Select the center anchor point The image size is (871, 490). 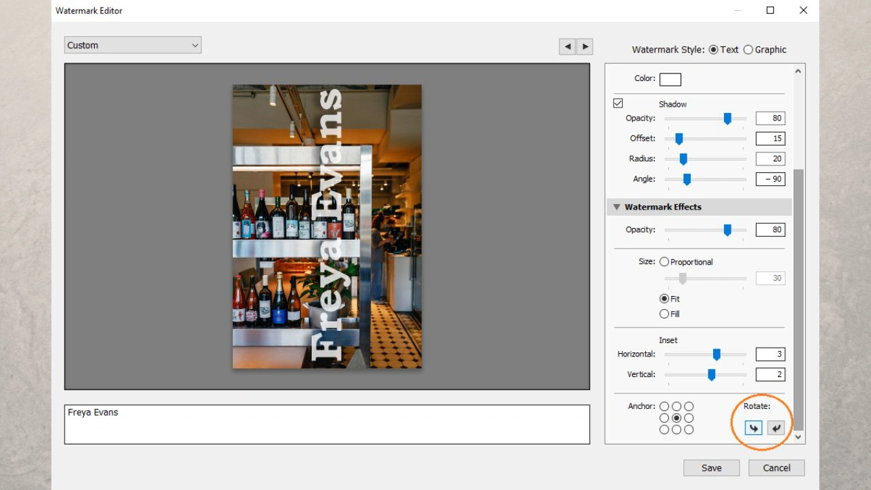tap(676, 418)
